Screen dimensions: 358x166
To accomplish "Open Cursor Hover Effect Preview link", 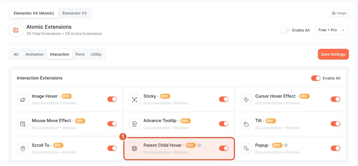I will [x=293, y=103].
